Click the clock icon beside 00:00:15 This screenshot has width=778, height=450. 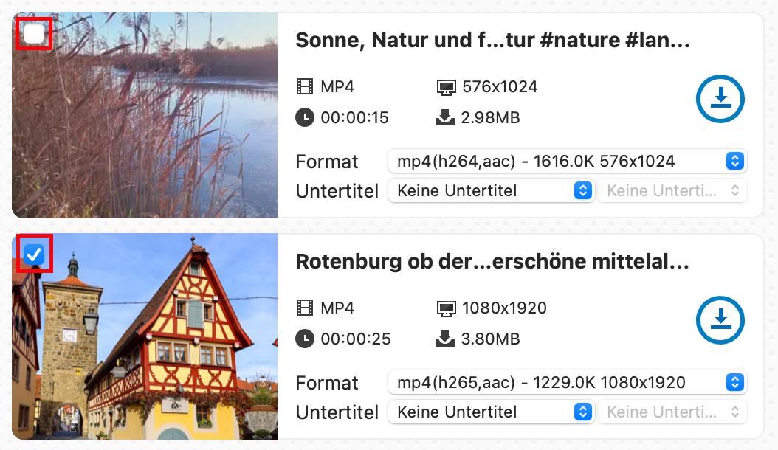coord(305,118)
